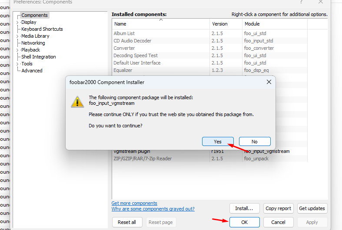Click Cancel in Preferences window
Screen dimensions: 342x230
(x=278, y=222)
